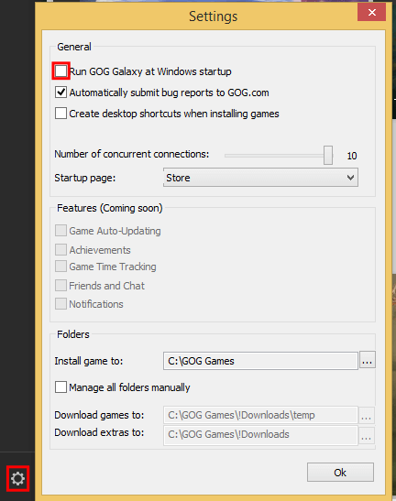Click the Notifications checkbox
This screenshot has width=396, height=501.
click(60, 304)
